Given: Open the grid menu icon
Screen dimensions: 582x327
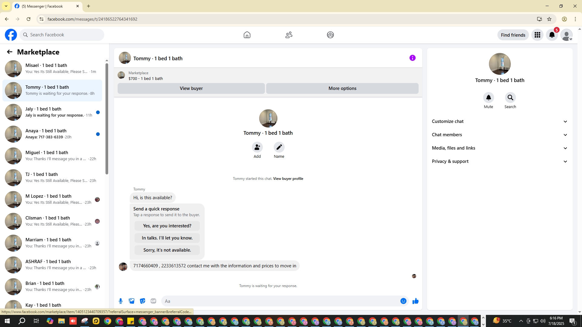Looking at the screenshot, I should [x=537, y=35].
